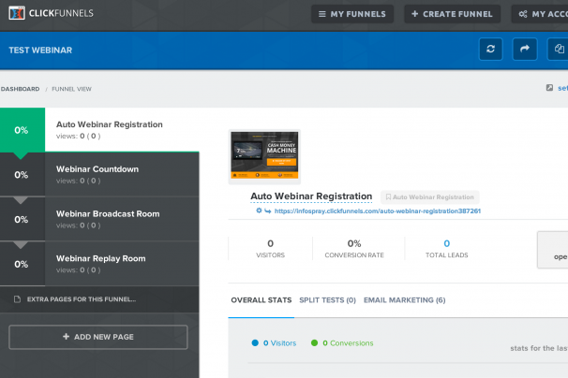This screenshot has width=568, height=378.
Task: Click the 0 Visitors stat value
Action: tap(270, 243)
